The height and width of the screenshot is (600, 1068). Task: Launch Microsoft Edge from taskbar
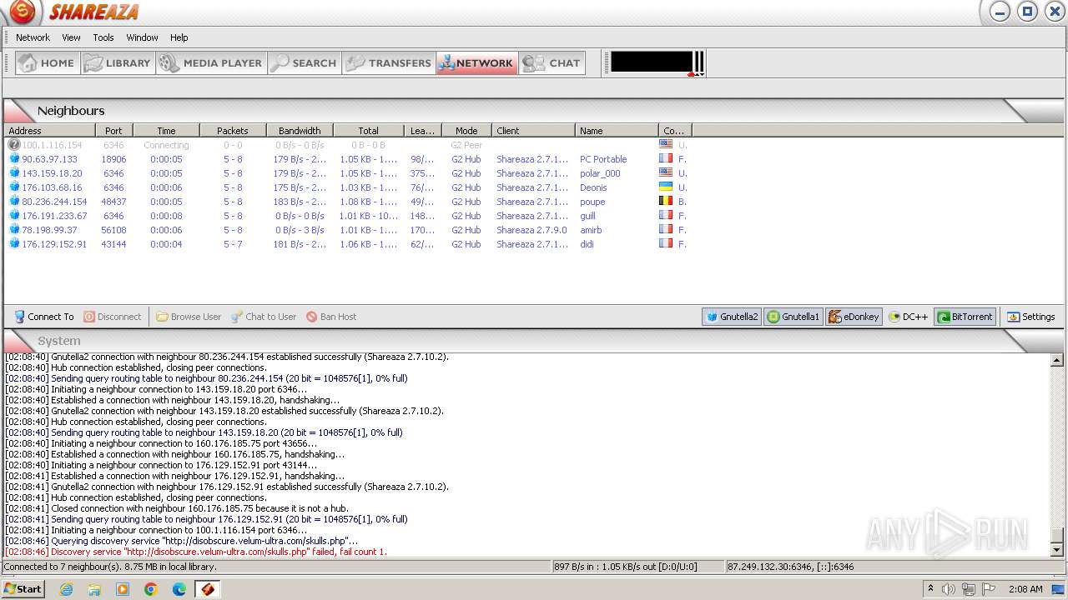click(179, 589)
